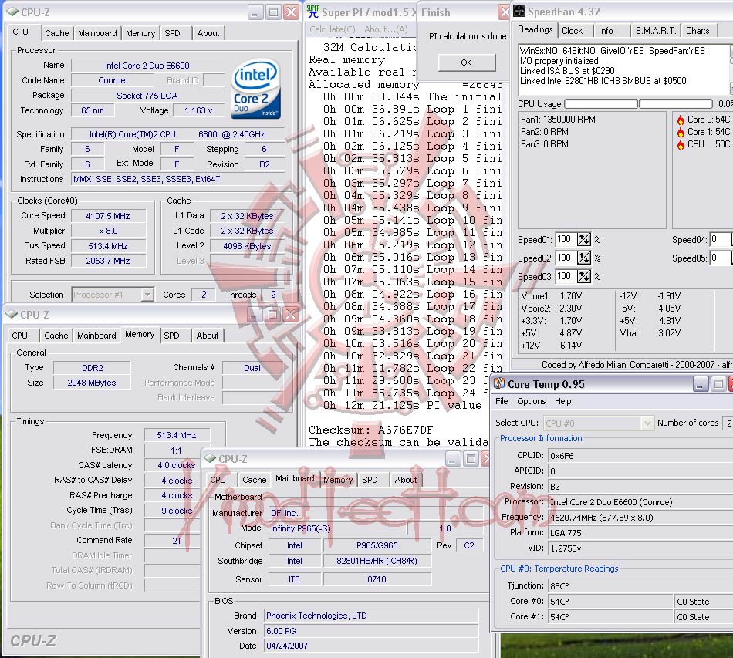The height and width of the screenshot is (658, 733).
Task: Open the File menu in Core Temp
Action: click(x=502, y=401)
